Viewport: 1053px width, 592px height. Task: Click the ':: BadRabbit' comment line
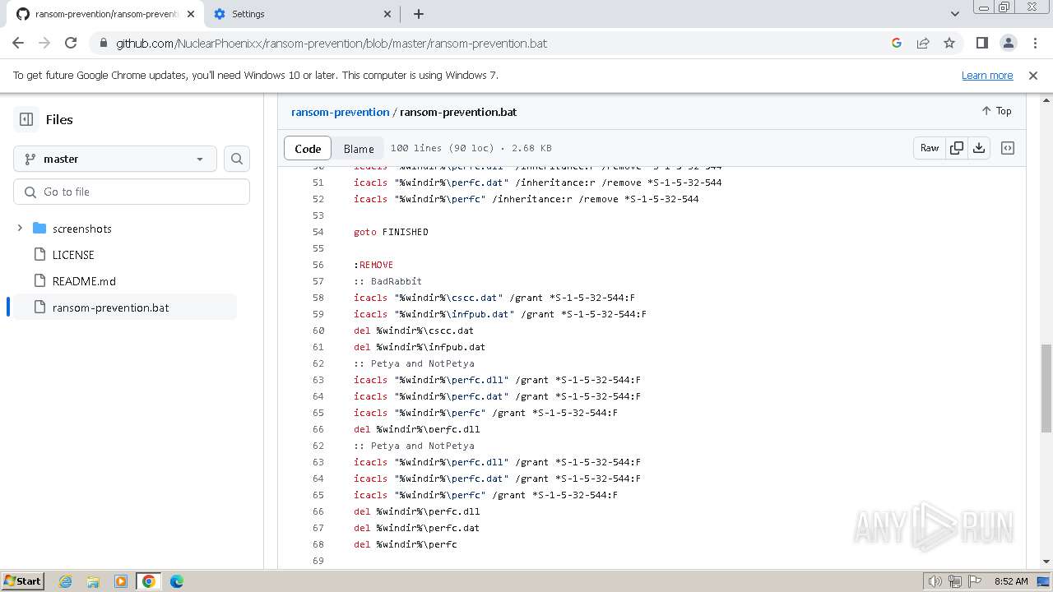387,281
